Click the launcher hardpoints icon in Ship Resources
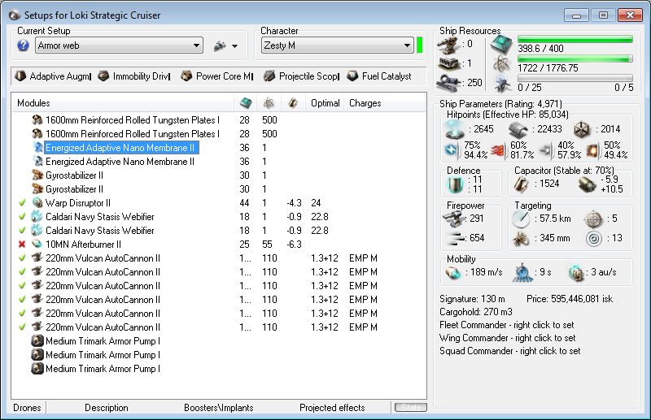Image resolution: width=651 pixels, height=420 pixels. point(449,64)
